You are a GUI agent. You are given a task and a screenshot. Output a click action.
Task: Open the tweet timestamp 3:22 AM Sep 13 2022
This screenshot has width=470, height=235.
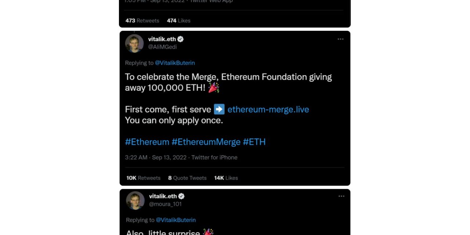point(156,157)
